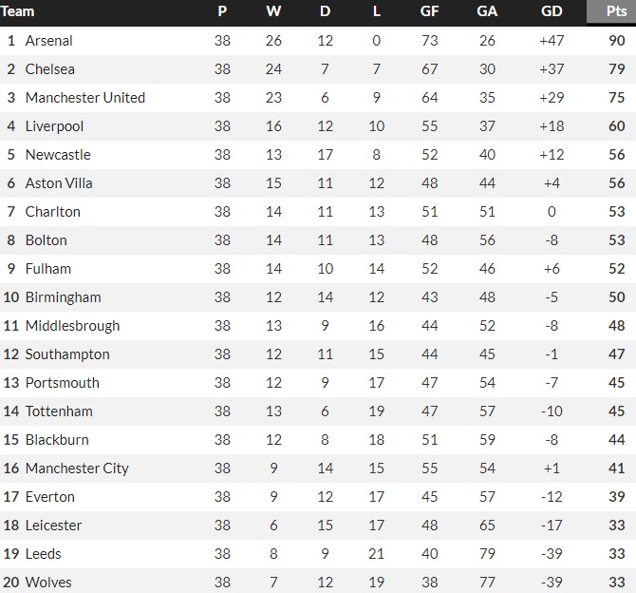Select the GA column header
This screenshot has width=636, height=593.
(x=488, y=11)
